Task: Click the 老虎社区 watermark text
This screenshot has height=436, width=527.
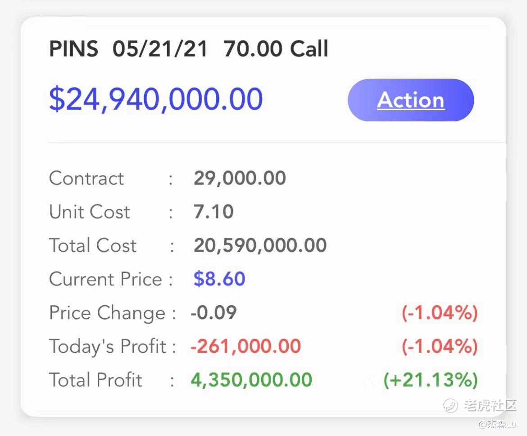Action: click(490, 405)
